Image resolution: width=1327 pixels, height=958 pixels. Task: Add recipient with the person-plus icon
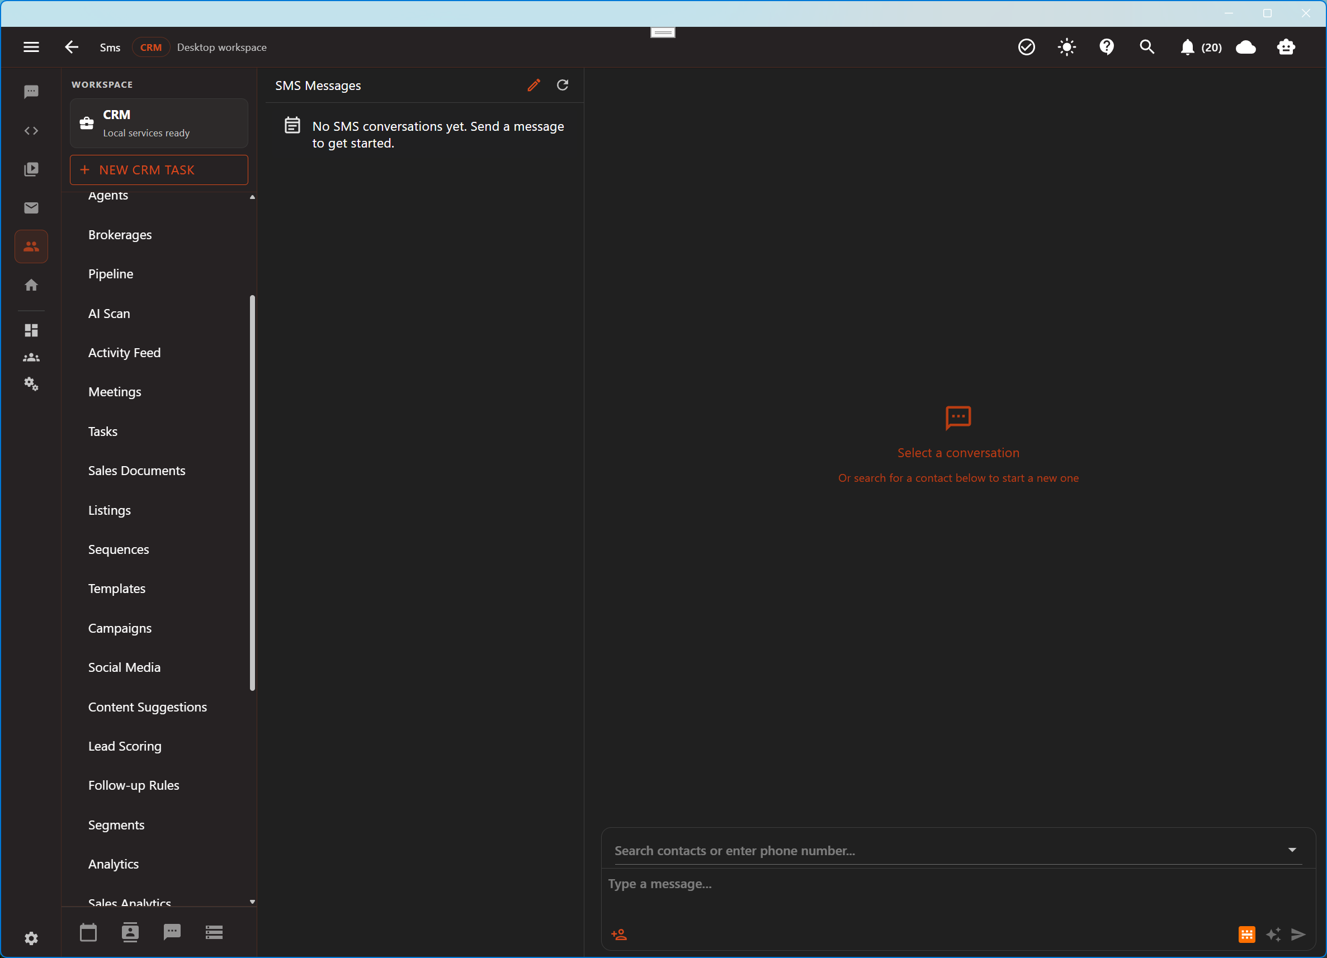click(x=619, y=935)
